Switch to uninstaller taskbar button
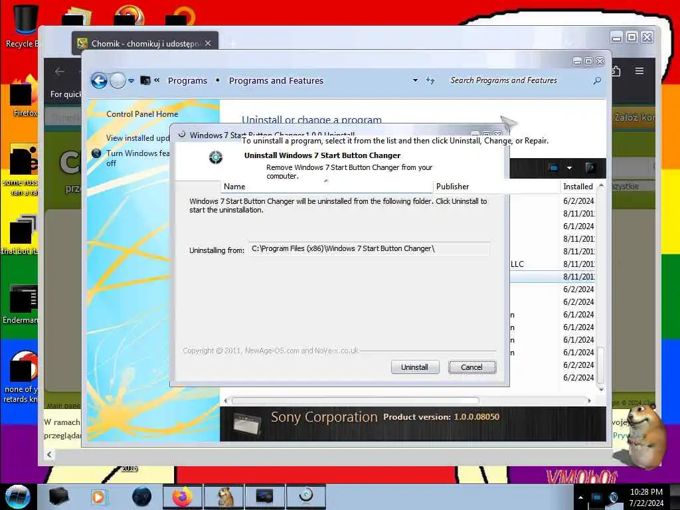 pyautogui.click(x=305, y=497)
